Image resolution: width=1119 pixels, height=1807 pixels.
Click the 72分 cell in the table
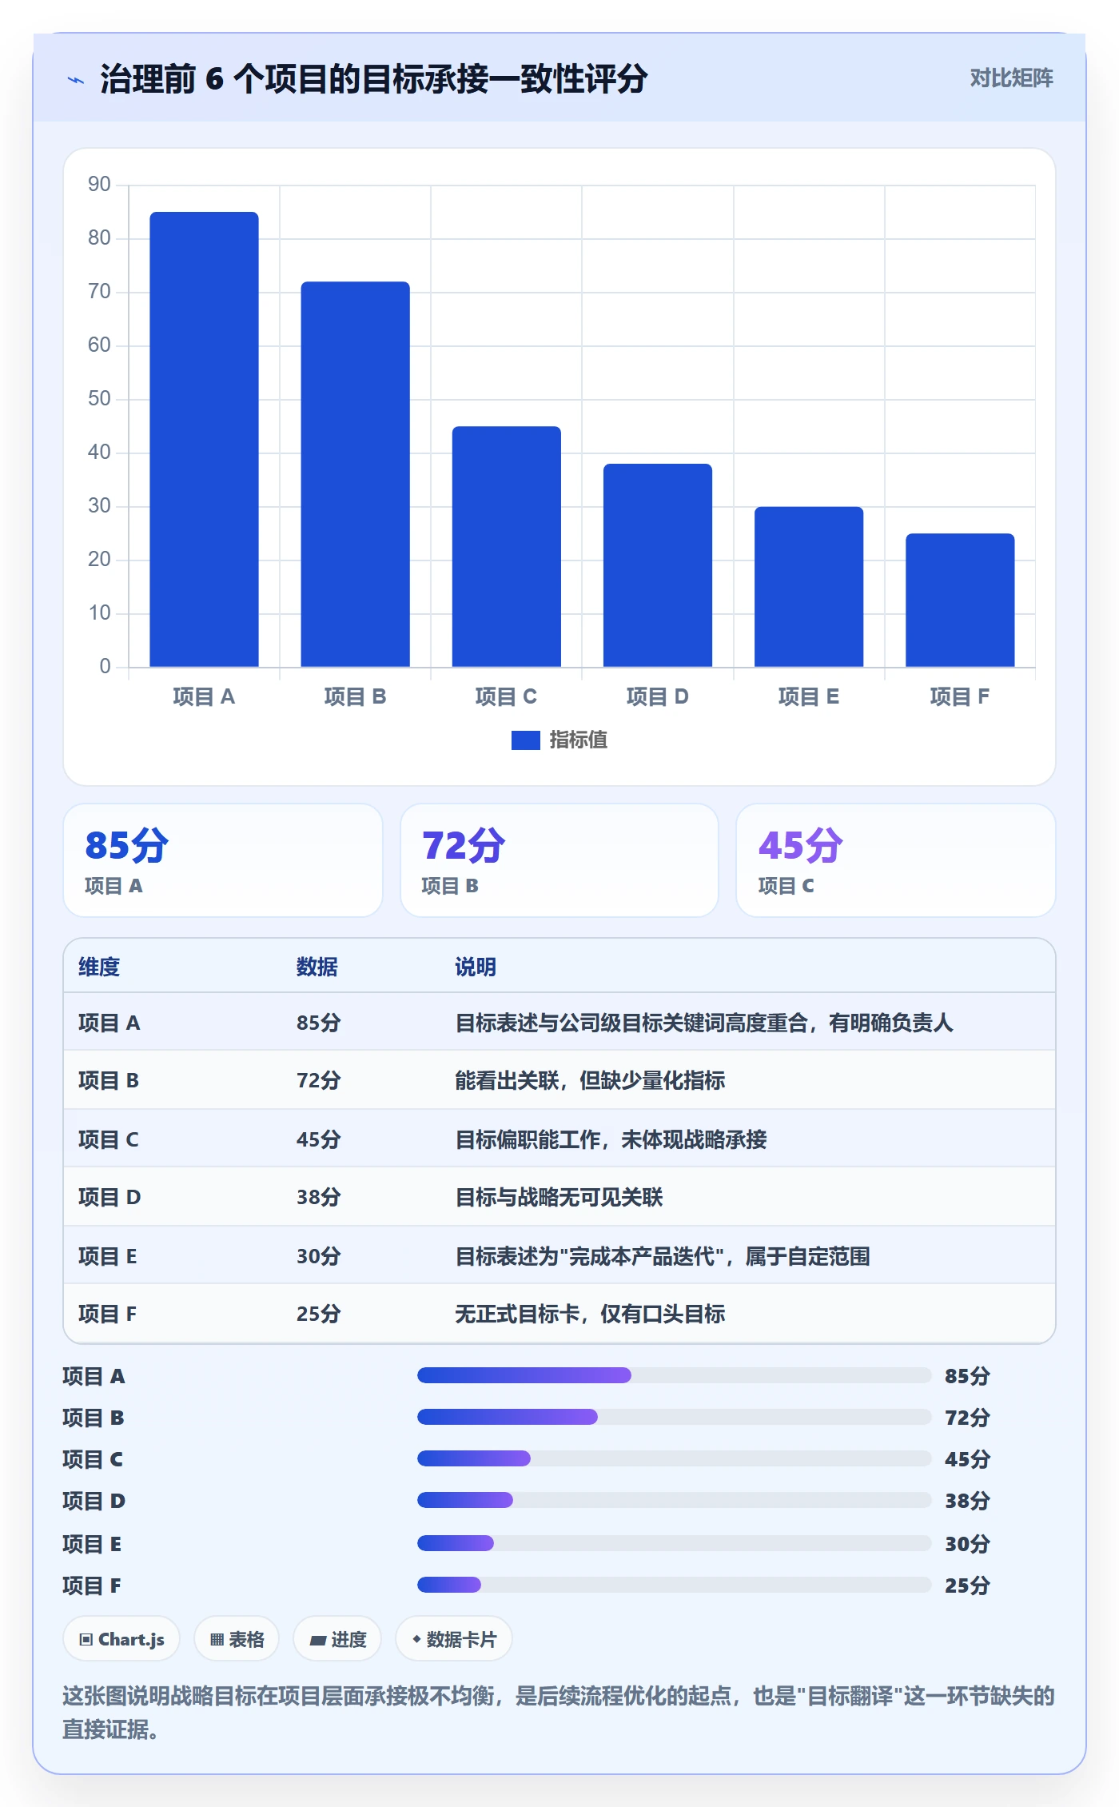319,1080
